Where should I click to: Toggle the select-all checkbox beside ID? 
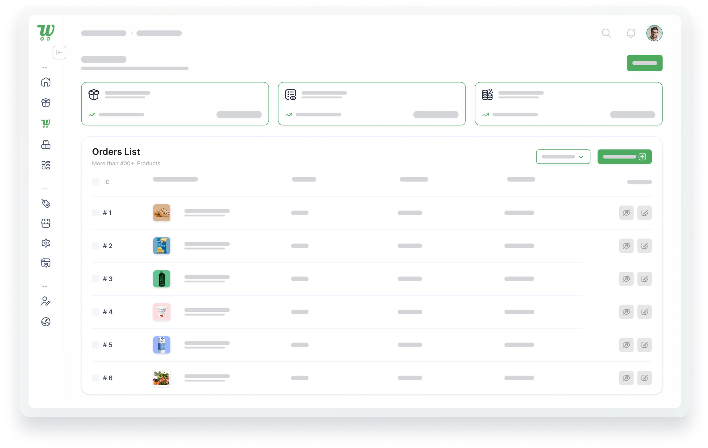click(96, 182)
